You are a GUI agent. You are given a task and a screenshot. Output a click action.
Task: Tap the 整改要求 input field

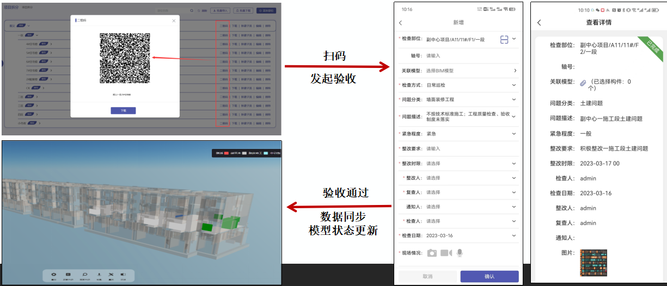471,148
